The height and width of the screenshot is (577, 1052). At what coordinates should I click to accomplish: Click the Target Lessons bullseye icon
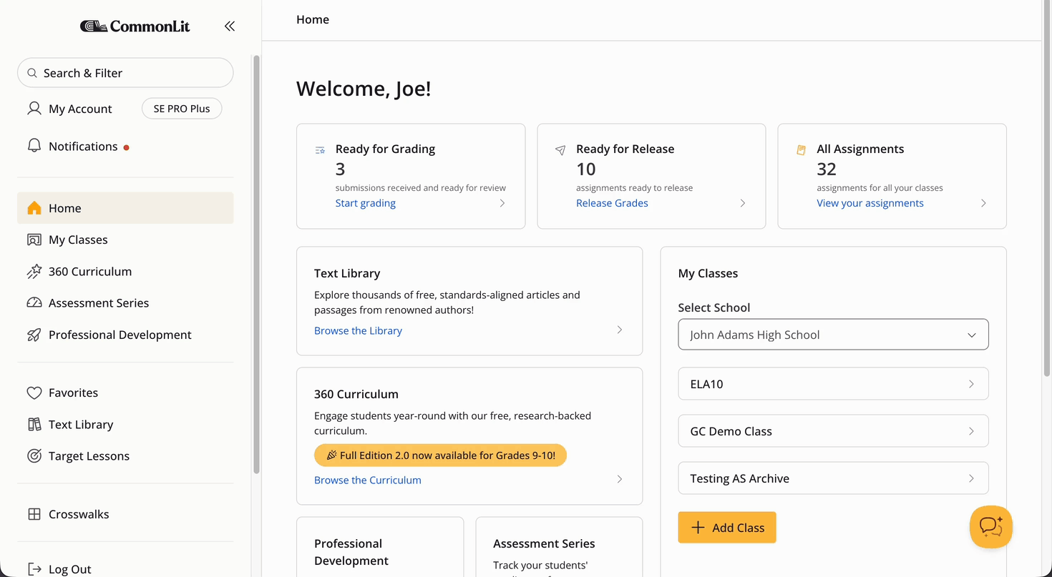tap(34, 456)
